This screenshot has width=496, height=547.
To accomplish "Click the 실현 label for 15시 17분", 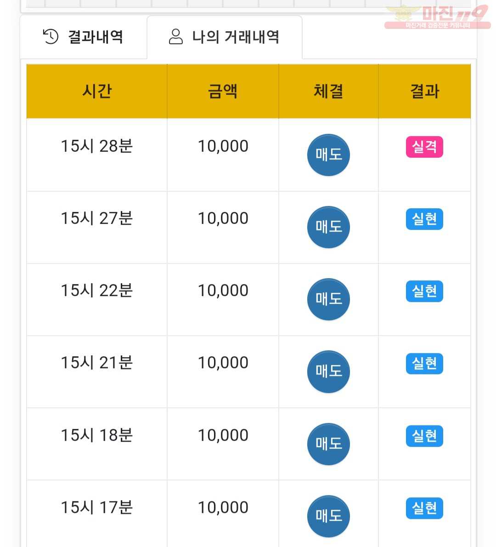I will (424, 508).
